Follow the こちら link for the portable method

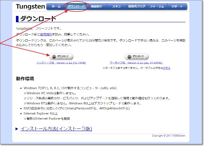(x=167, y=68)
